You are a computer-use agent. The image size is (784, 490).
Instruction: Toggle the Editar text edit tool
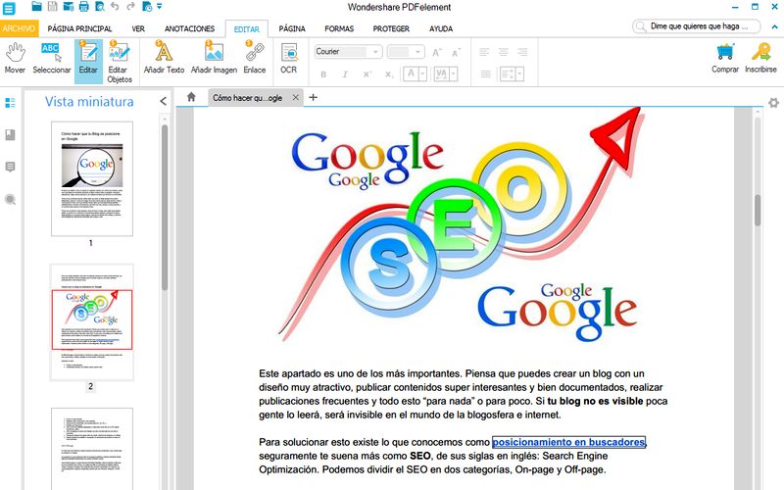click(88, 62)
